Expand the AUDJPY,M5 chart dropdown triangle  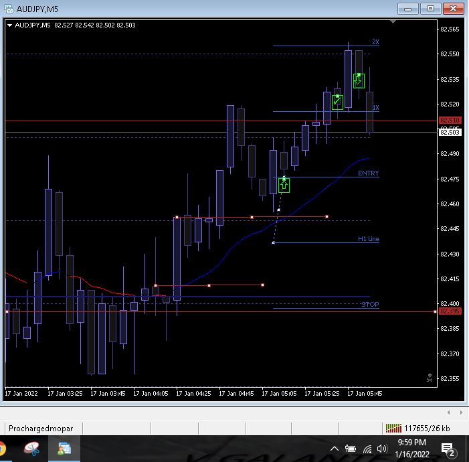pos(9,25)
